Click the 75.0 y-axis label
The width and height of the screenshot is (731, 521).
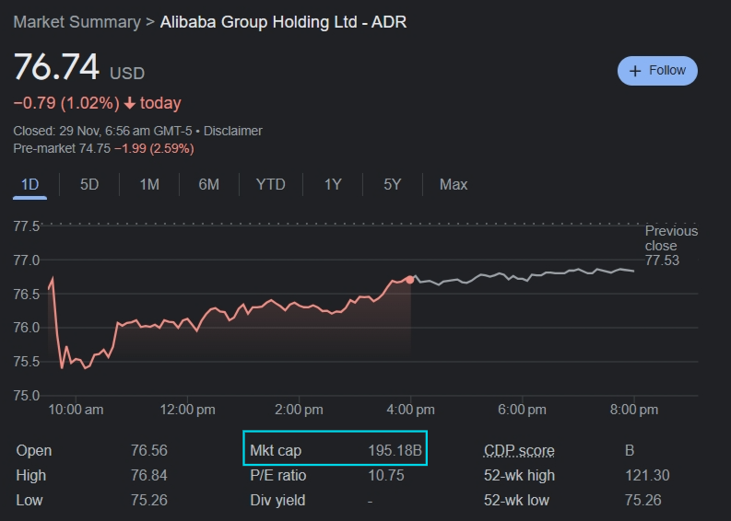point(27,396)
